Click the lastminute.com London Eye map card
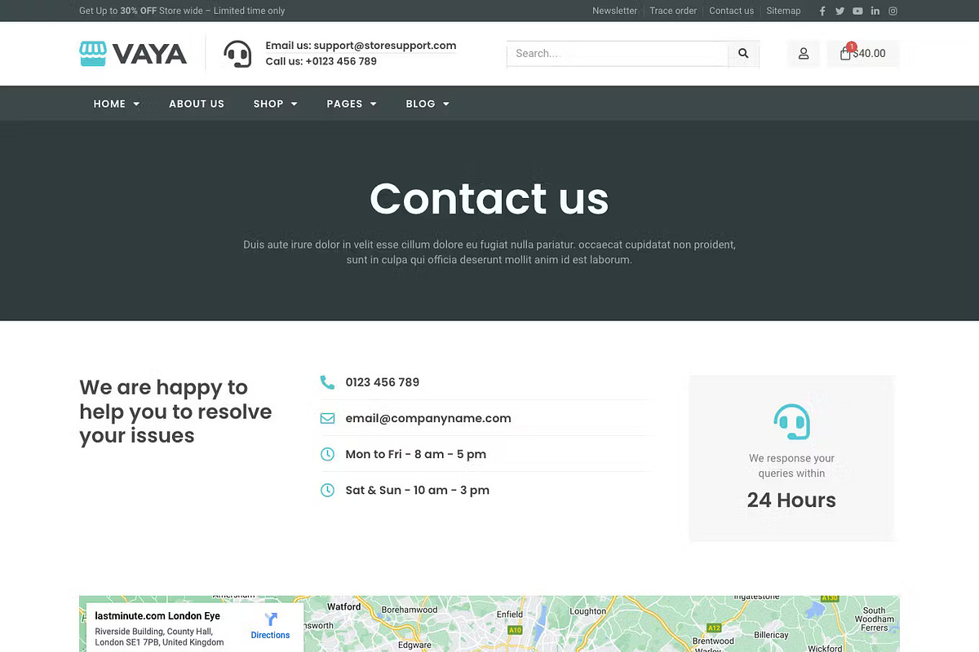Image resolution: width=979 pixels, height=652 pixels. pyautogui.click(x=195, y=627)
